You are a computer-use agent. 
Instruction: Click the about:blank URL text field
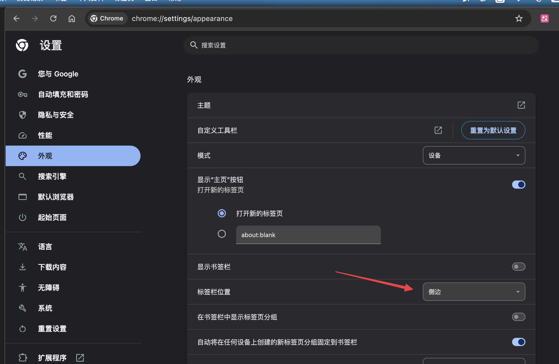308,235
